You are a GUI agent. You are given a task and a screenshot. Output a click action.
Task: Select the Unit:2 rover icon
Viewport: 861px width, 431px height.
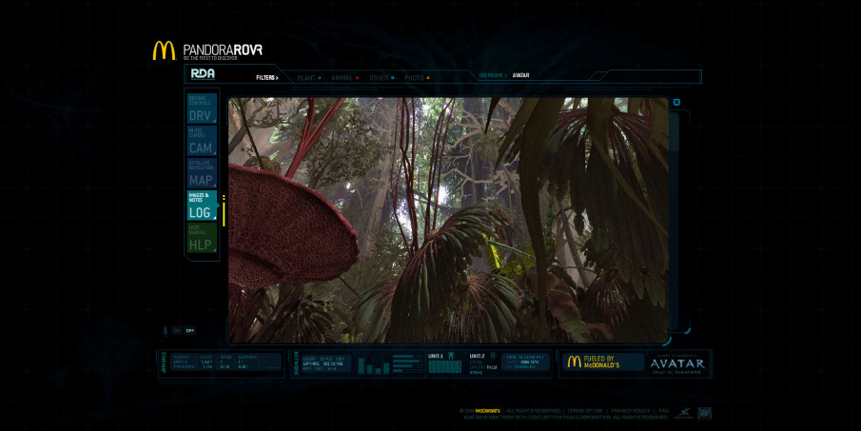point(493,356)
